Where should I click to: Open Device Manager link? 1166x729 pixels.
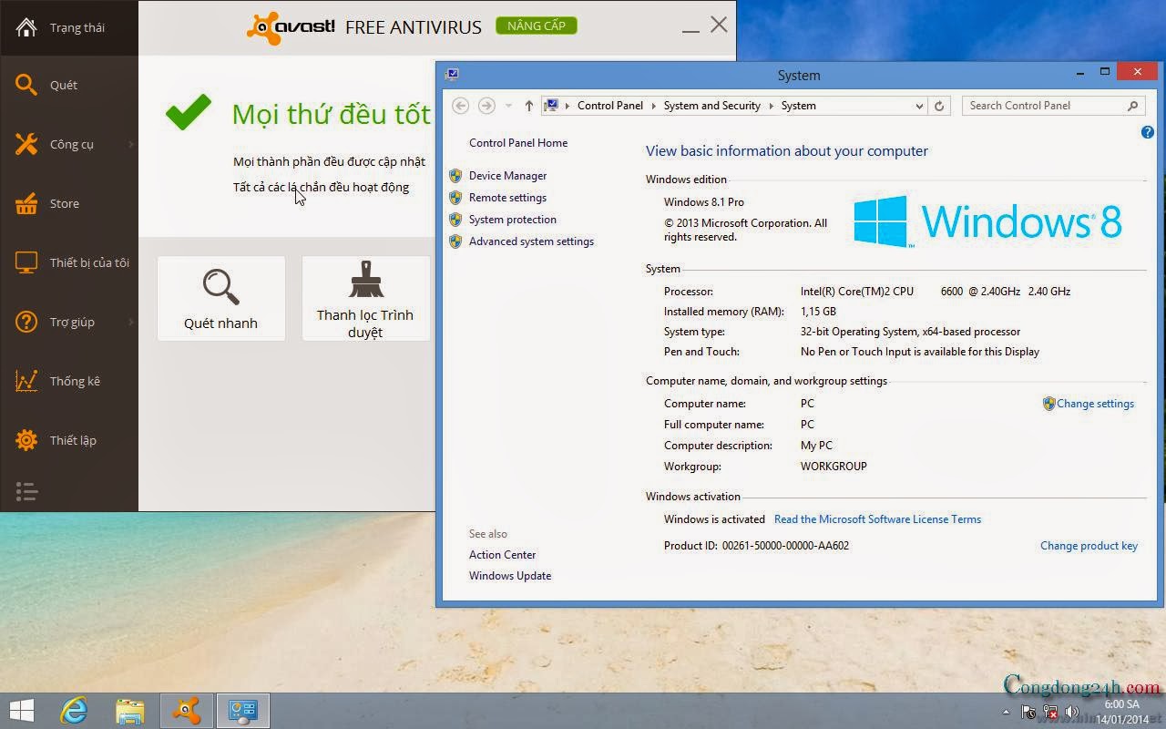click(508, 176)
